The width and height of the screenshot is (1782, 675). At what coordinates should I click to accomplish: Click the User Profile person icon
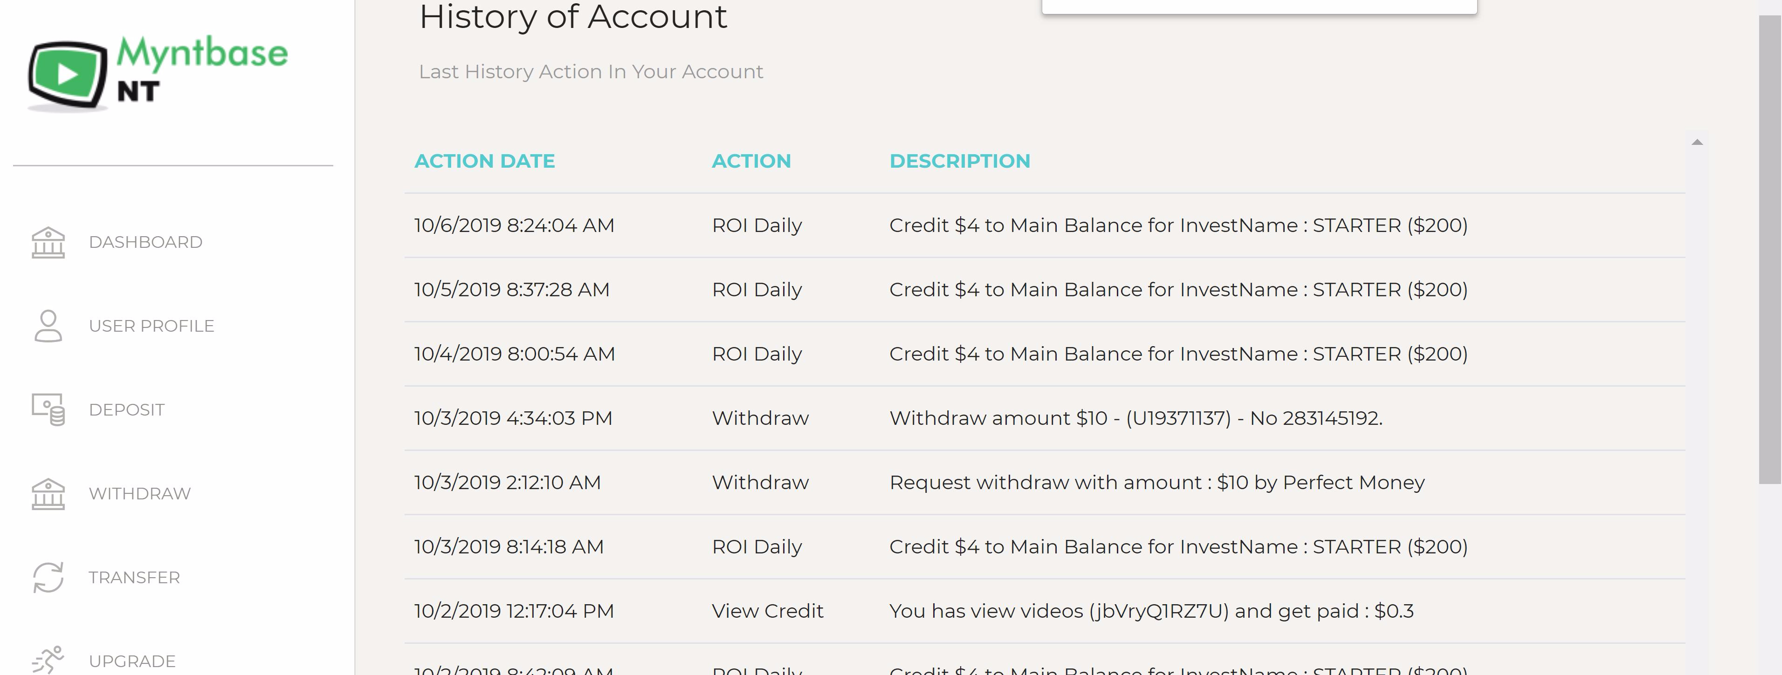click(x=48, y=326)
